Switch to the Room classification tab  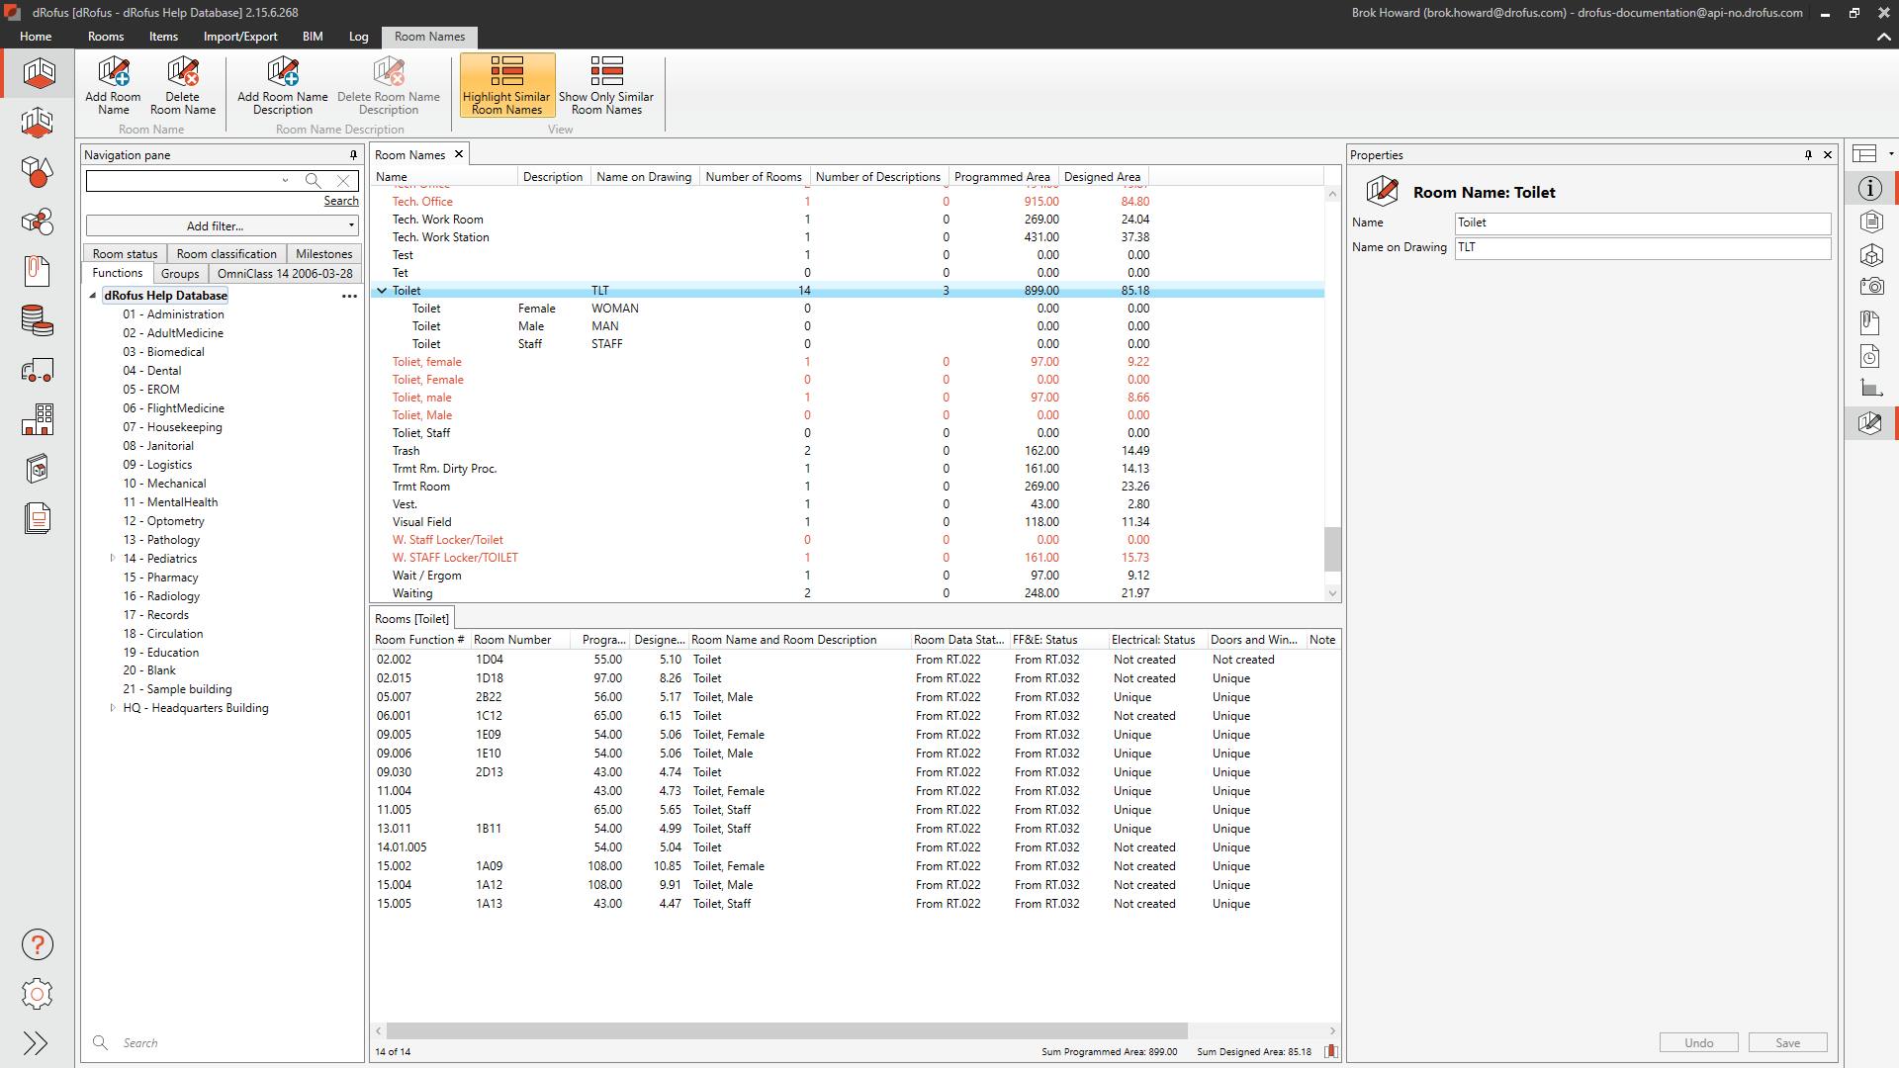pos(226,254)
